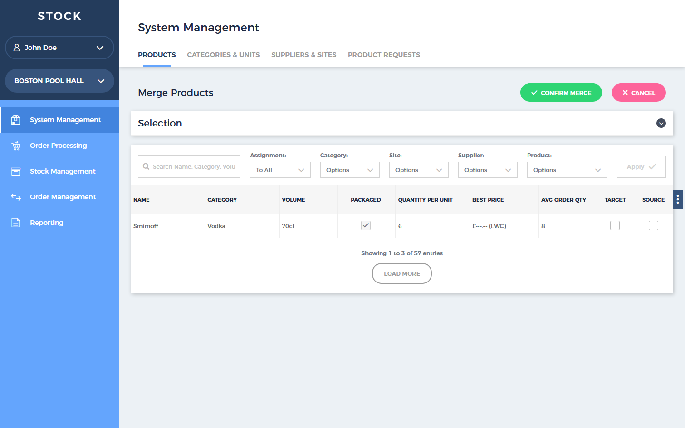Screen dimensions: 685x428
Task: Focus the product search field
Action: tap(194, 166)
